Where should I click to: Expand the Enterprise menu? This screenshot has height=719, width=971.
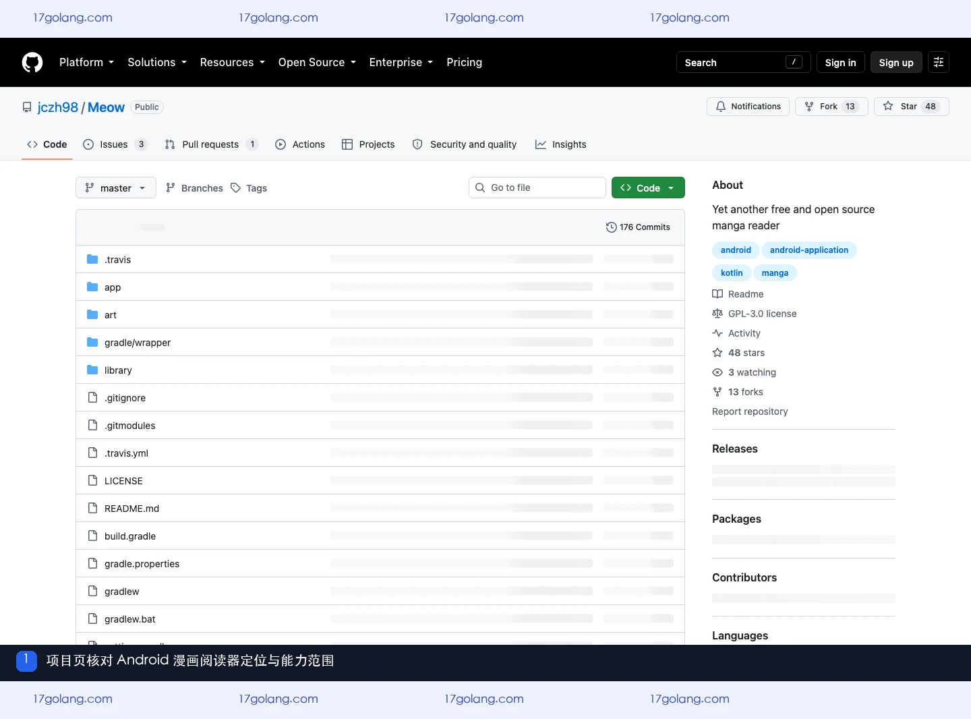(x=401, y=62)
